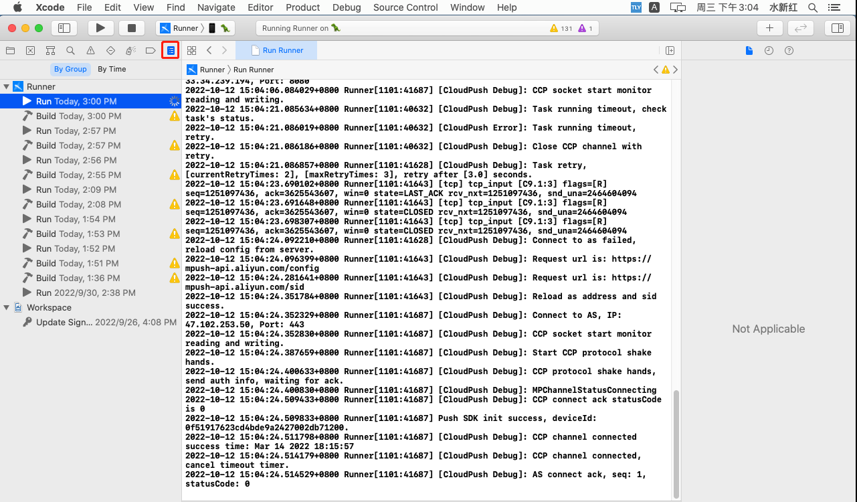Click the jump bar warning icon
Screen dimensions: 857x502
tap(665, 70)
